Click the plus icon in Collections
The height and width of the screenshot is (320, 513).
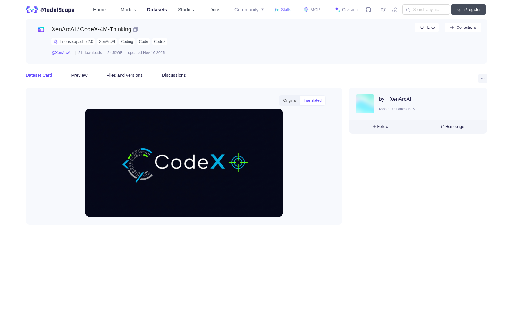452,28
